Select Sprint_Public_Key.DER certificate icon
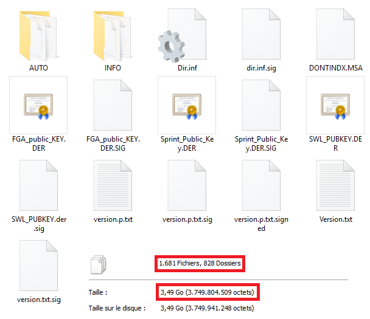 pyautogui.click(x=187, y=105)
